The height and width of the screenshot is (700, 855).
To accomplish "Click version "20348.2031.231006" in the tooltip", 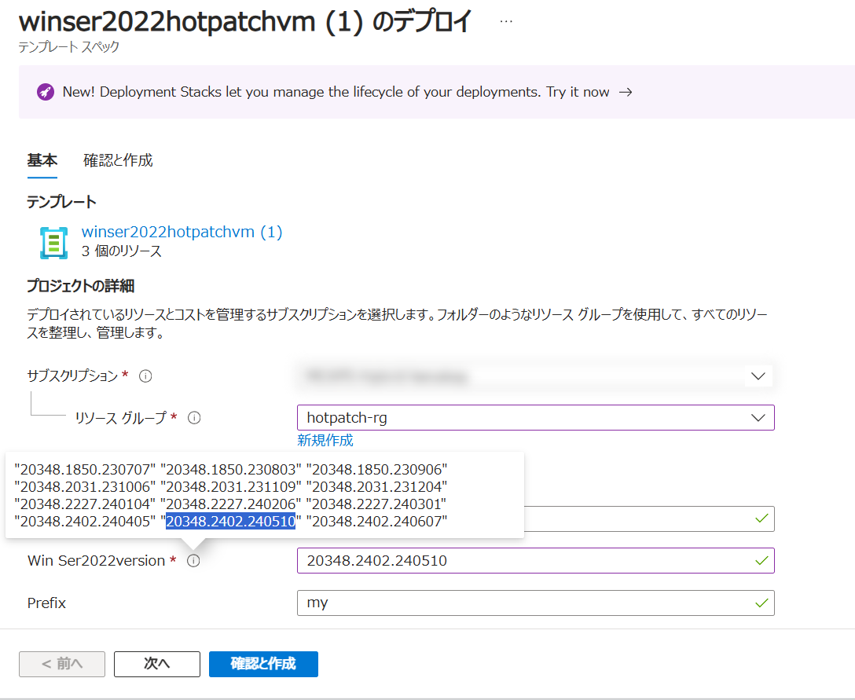I will point(85,487).
